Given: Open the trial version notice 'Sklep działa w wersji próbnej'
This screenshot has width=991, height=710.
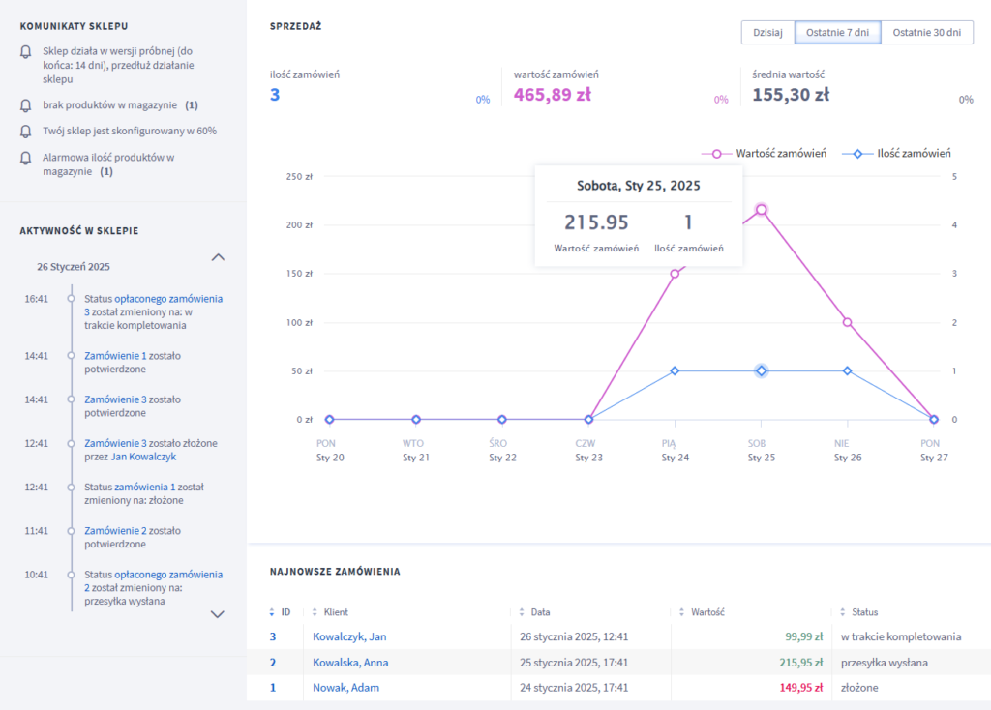Looking at the screenshot, I should pos(119,65).
